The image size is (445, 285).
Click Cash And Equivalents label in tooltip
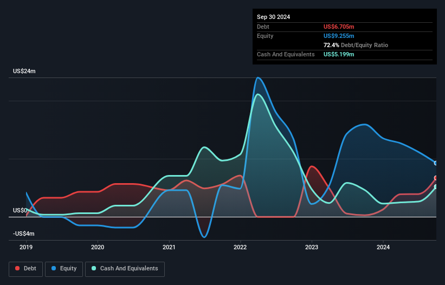286,54
